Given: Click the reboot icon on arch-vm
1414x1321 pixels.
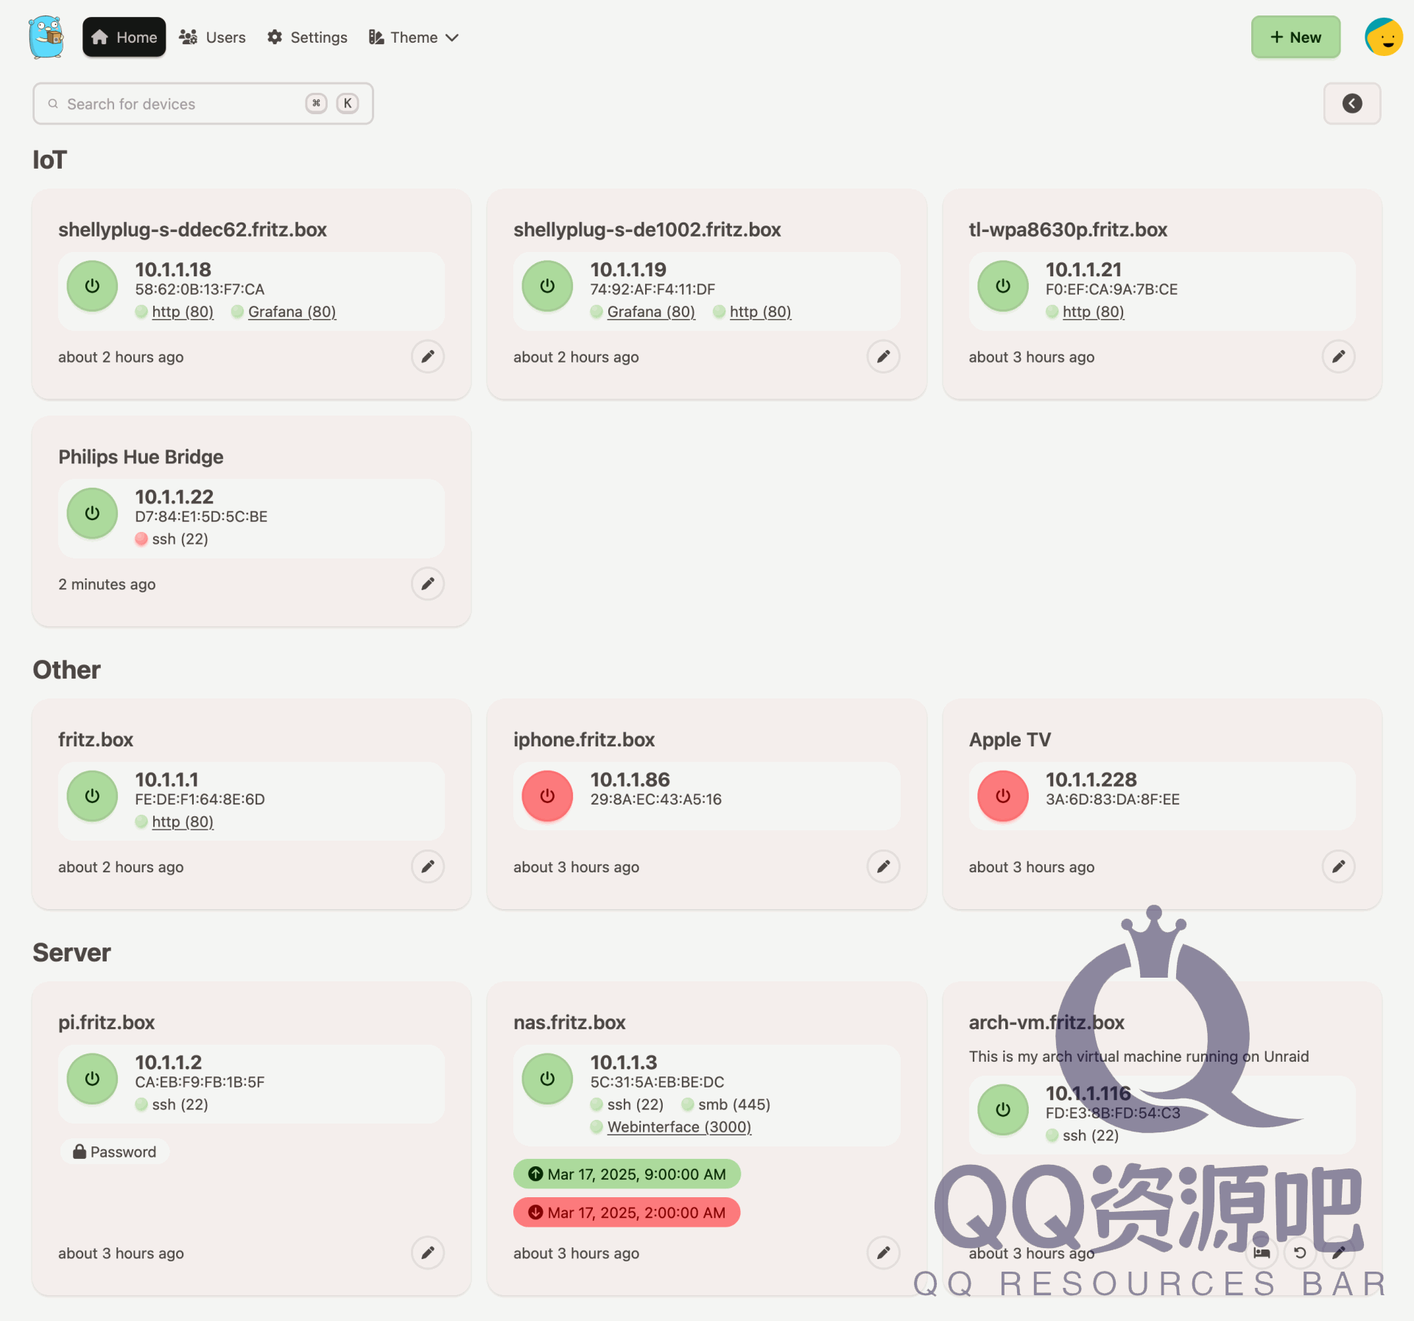Looking at the screenshot, I should [1300, 1252].
